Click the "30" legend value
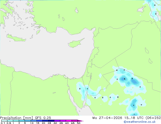The width and height of the screenshot is (161, 124). 55,123
